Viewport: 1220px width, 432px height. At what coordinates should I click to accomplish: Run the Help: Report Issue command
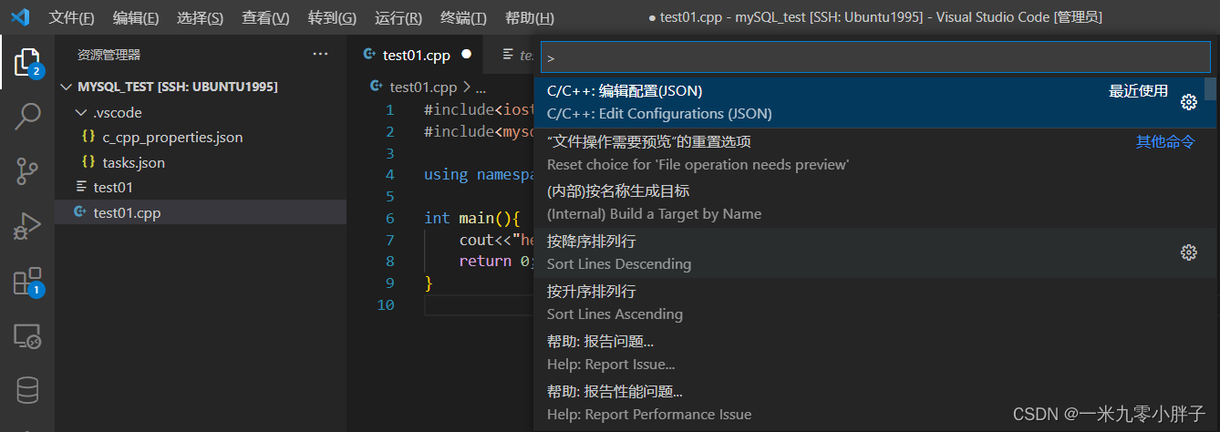[875, 353]
